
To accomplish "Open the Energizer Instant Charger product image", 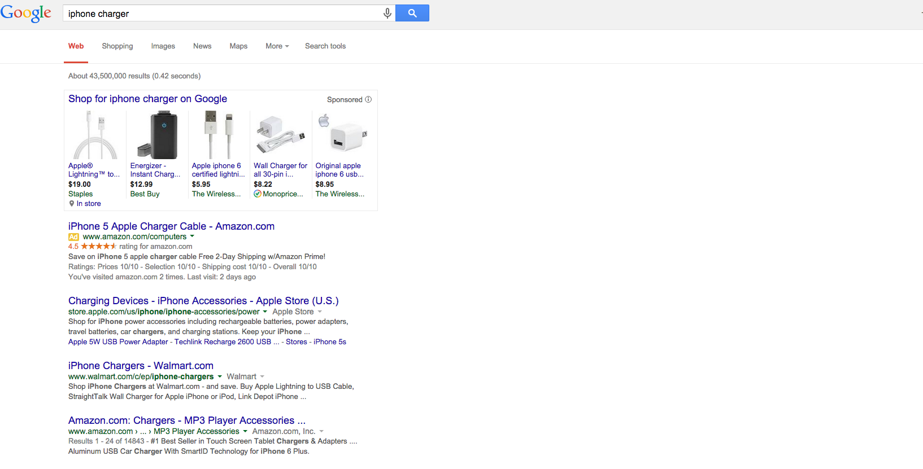I will pos(157,135).
